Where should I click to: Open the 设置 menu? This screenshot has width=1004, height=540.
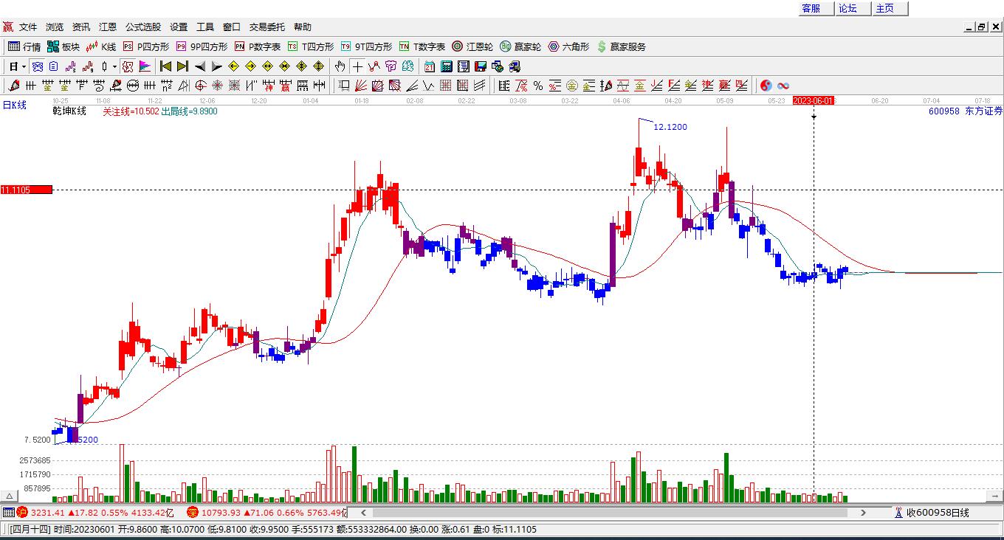(x=179, y=27)
